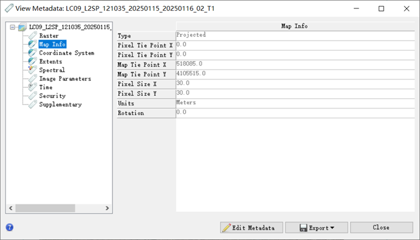420x240 pixels.
Task: Select the LC09_L2SP_121035 root label
Action: click(x=70, y=27)
